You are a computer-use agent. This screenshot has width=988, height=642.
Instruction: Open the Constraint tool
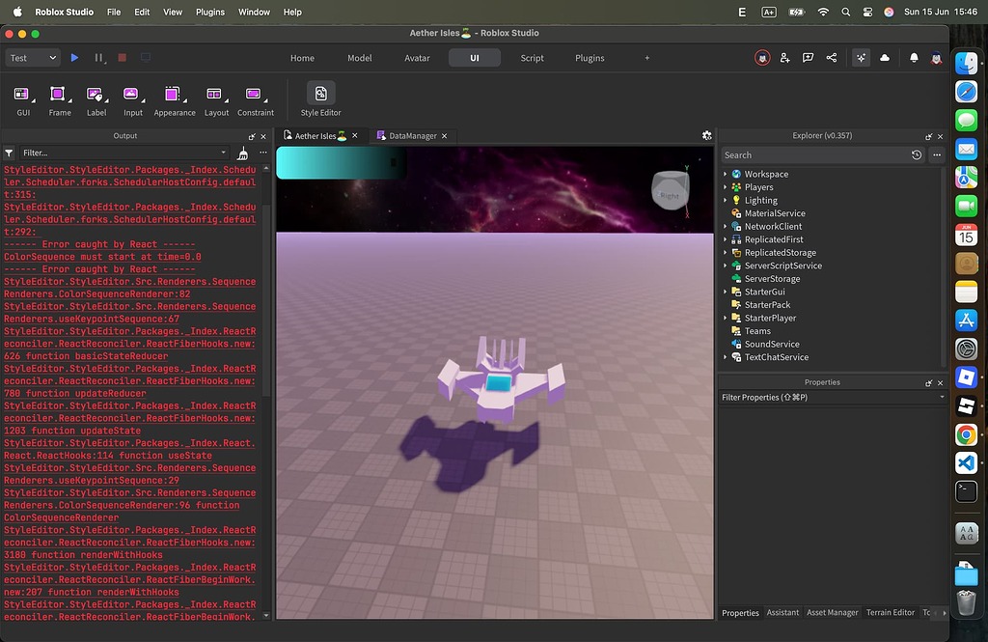[x=255, y=101]
